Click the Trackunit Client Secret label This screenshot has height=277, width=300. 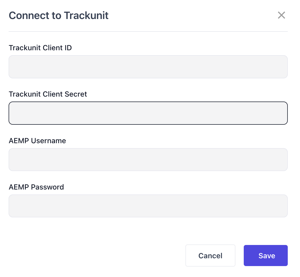[48, 94]
